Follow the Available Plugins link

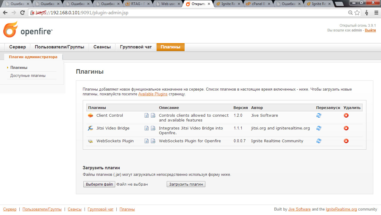click(153, 94)
